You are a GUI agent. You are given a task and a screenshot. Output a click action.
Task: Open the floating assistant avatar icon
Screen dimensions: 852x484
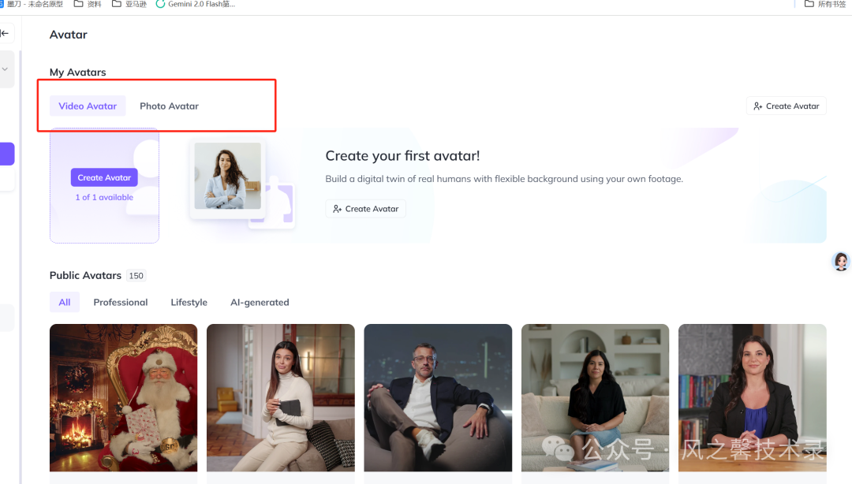[x=841, y=262]
